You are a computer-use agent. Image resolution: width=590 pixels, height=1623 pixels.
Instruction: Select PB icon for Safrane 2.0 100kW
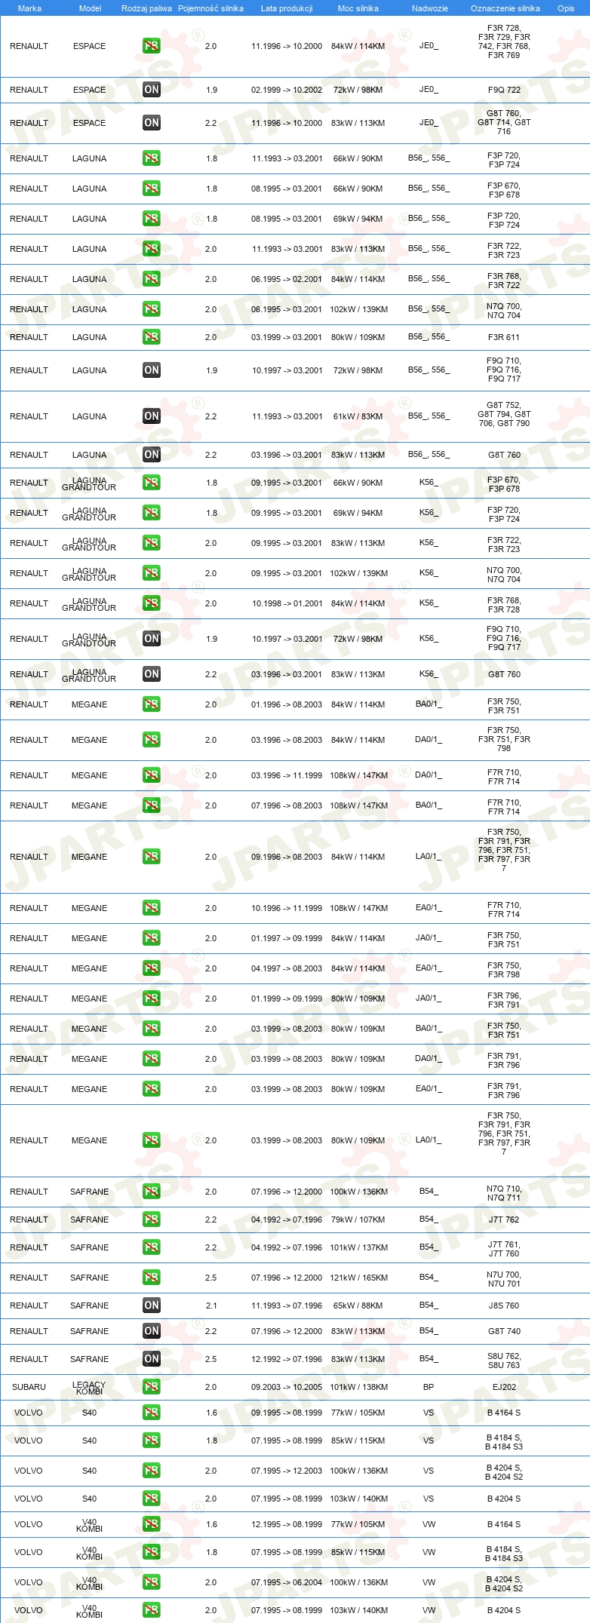(151, 1192)
